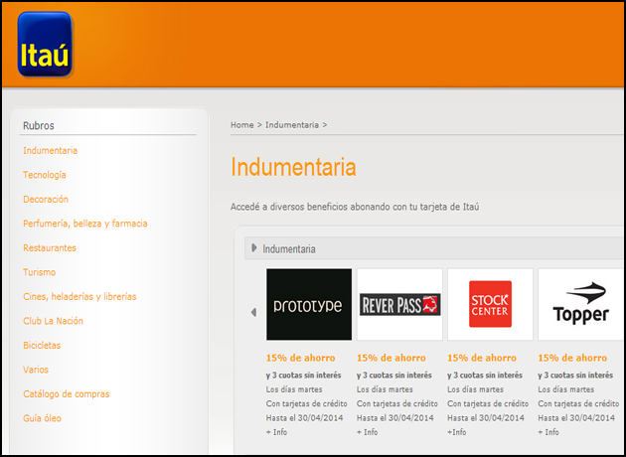Choose Restaurantes from the sidebar

click(50, 248)
